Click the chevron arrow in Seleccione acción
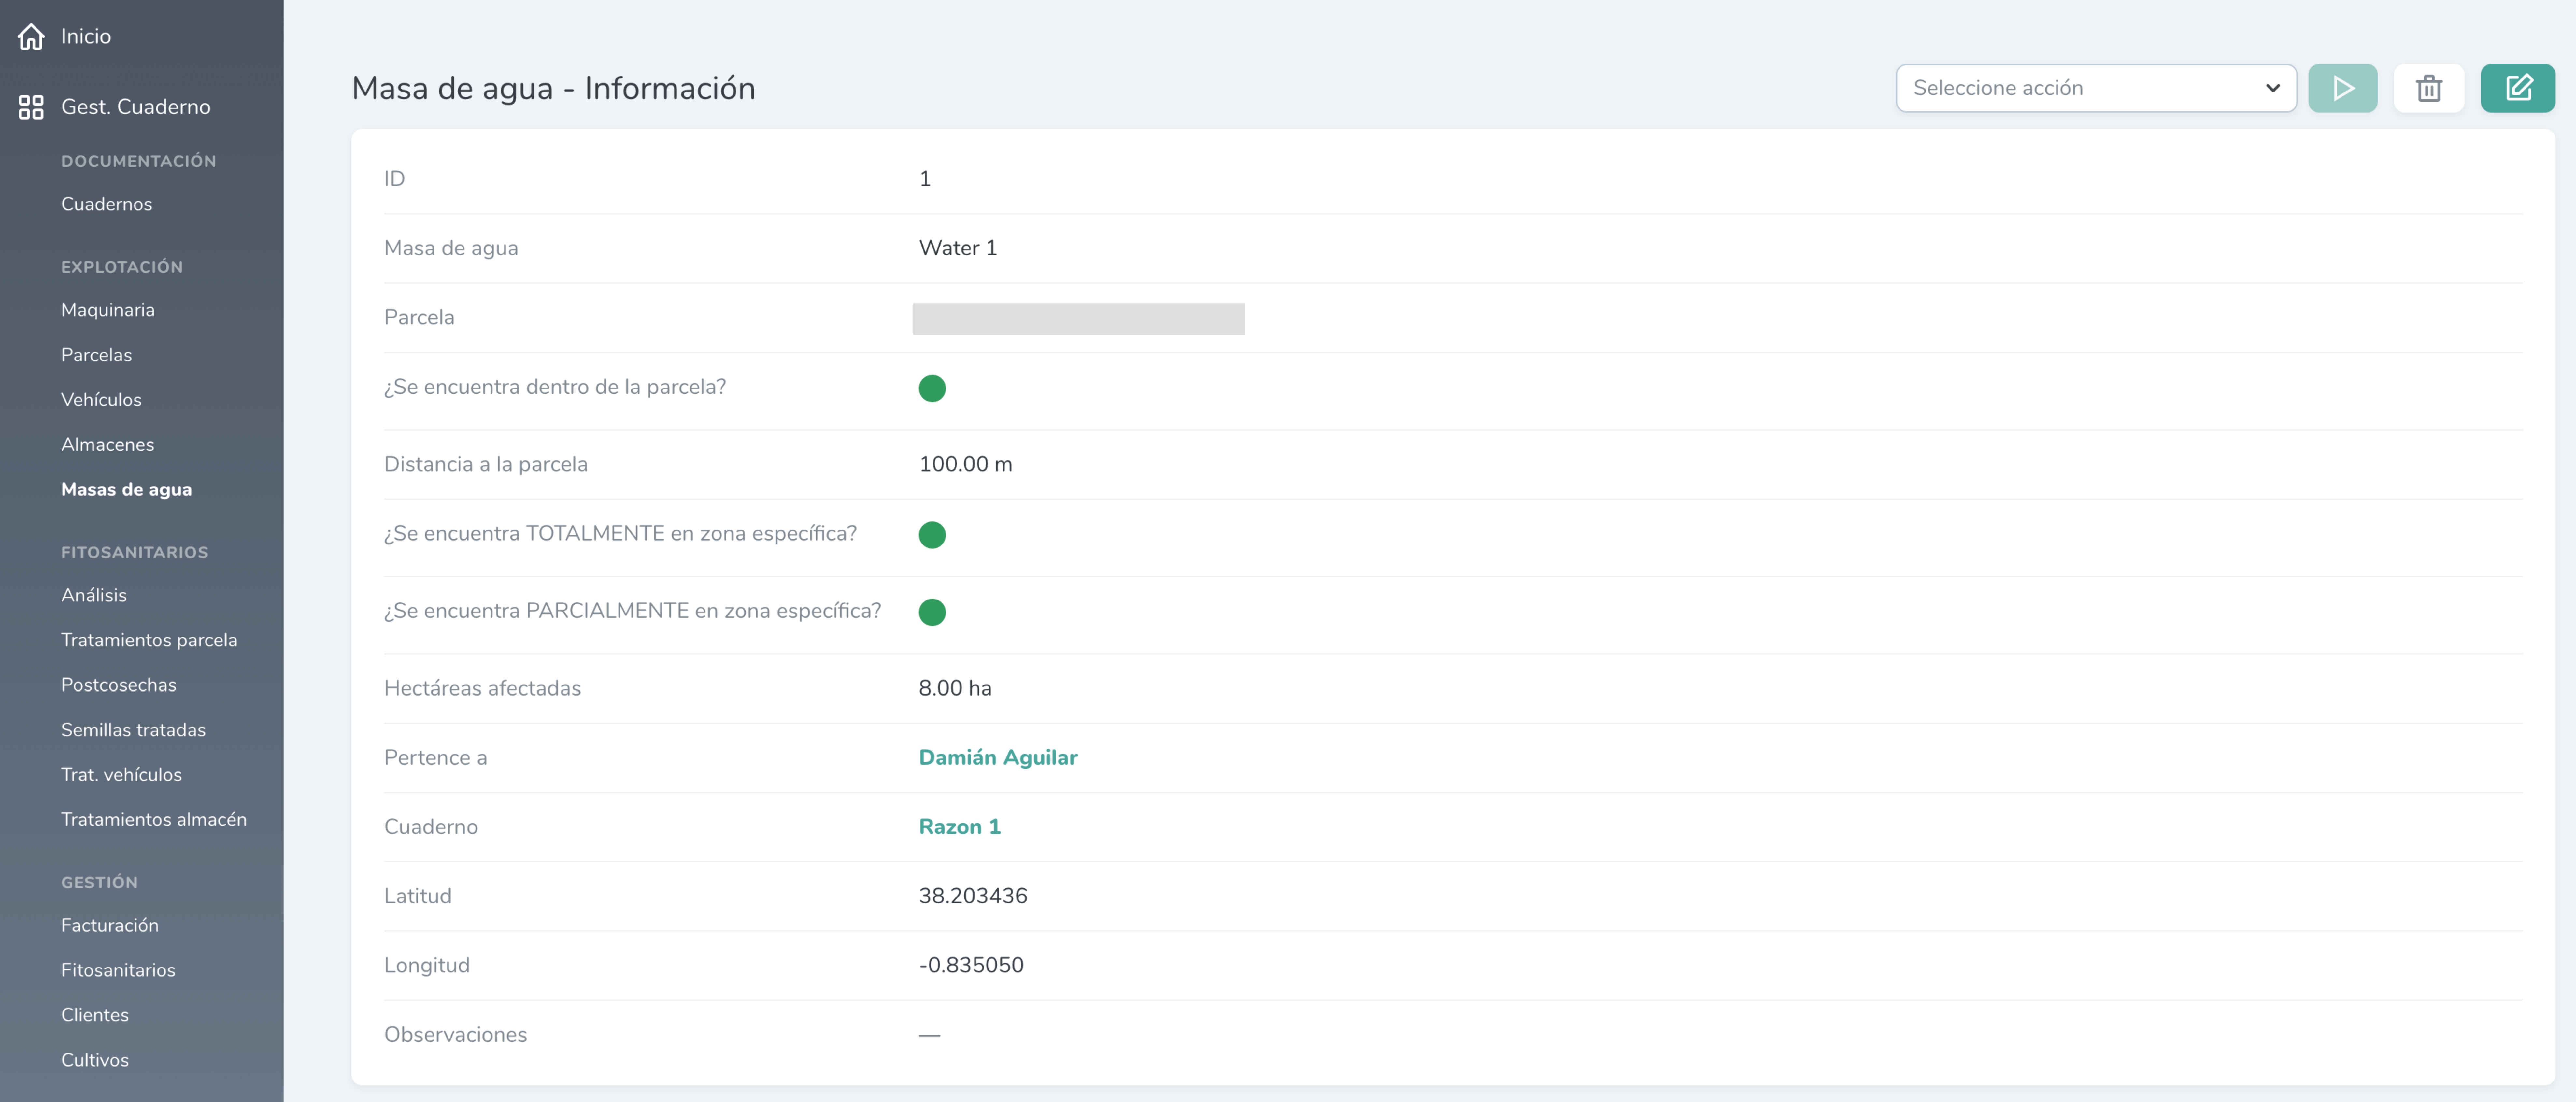Viewport: 2576px width, 1102px height. tap(2272, 88)
